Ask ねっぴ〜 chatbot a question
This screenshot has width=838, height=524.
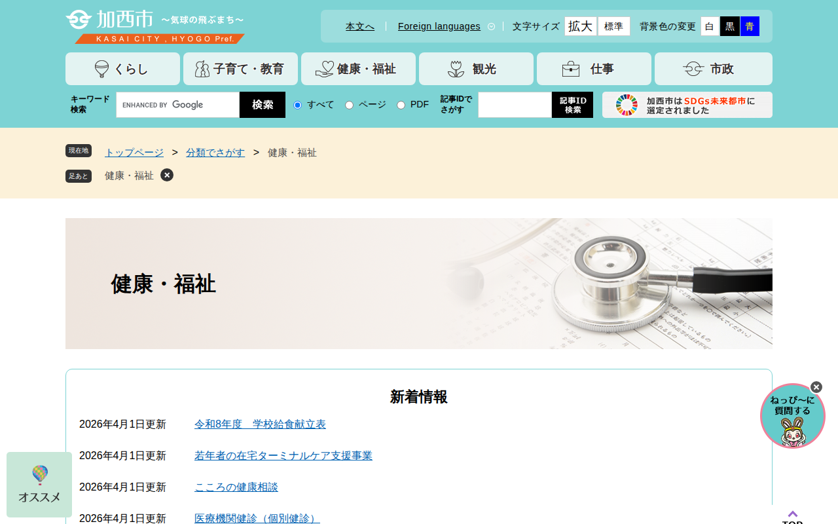792,417
